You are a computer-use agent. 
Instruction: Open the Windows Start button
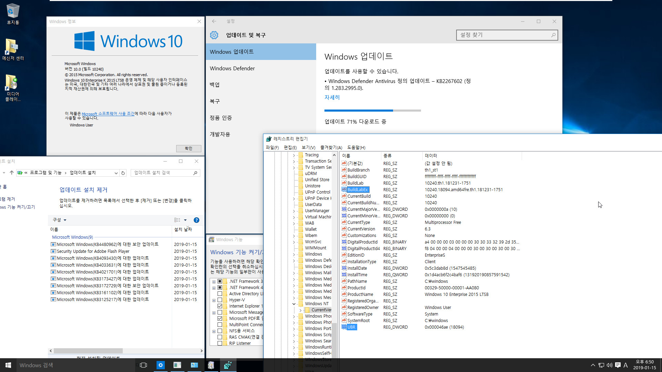pos(8,365)
